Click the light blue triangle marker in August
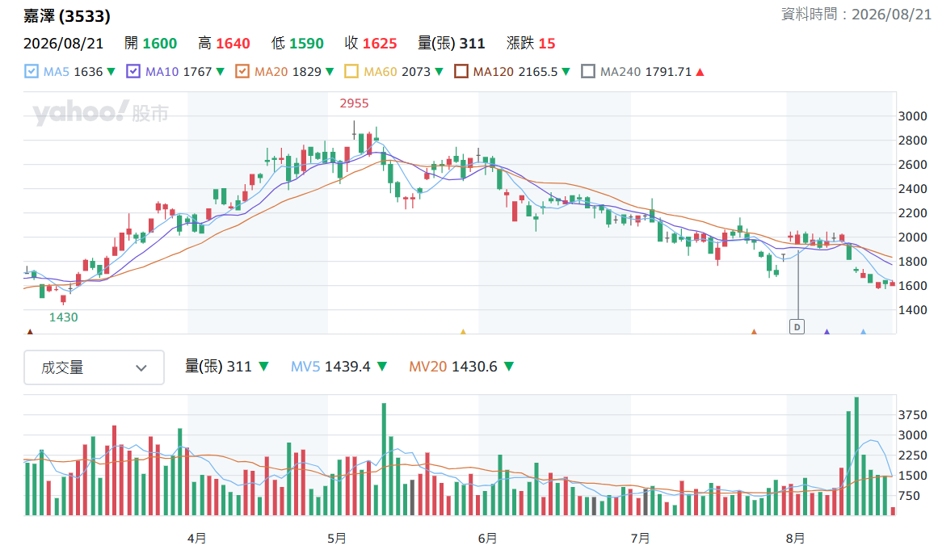The image size is (938, 554). [x=863, y=331]
